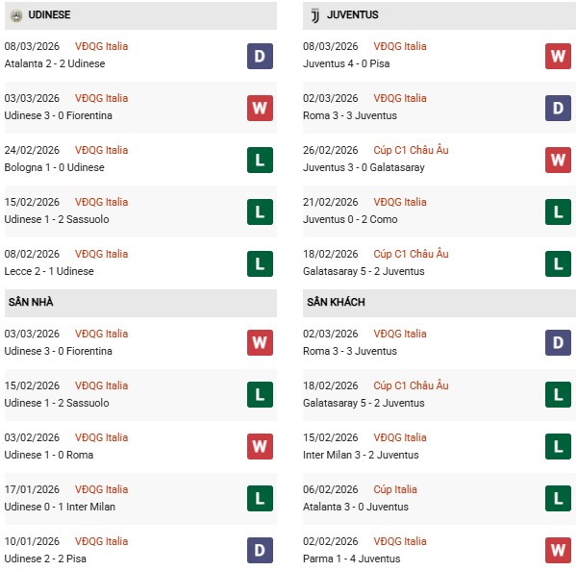
Task: Tap the W badge beside Juventus 3-0 Galatasaray
Action: coord(558,160)
